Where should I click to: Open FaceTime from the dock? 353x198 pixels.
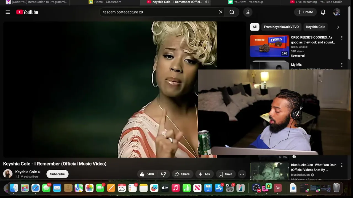[x=100, y=188]
